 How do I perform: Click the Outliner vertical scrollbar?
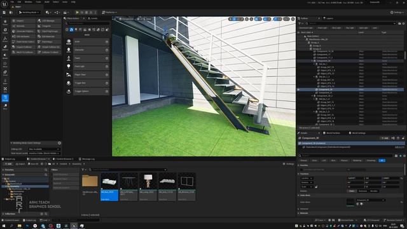(404, 55)
